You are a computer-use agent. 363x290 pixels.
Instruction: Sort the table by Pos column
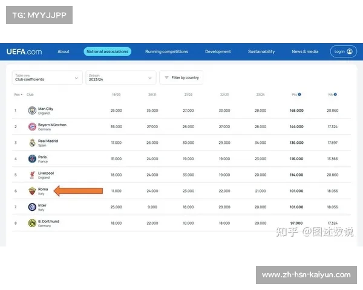click(18, 94)
